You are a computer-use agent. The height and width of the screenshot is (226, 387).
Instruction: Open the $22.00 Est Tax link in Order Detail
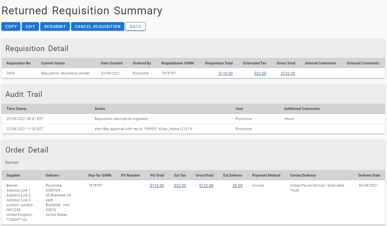[x=180, y=186]
